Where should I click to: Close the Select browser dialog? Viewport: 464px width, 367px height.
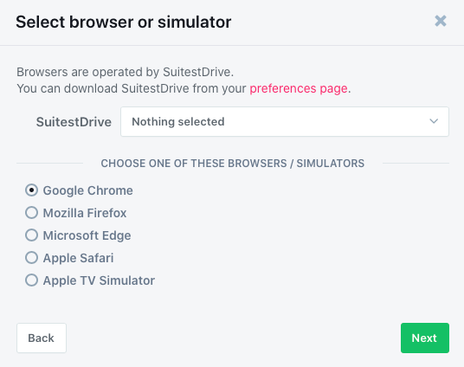(441, 21)
